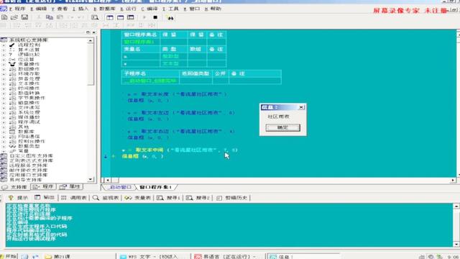Click 确定 in the 信息 dialog
The width and height of the screenshot is (460, 259).
(x=282, y=127)
